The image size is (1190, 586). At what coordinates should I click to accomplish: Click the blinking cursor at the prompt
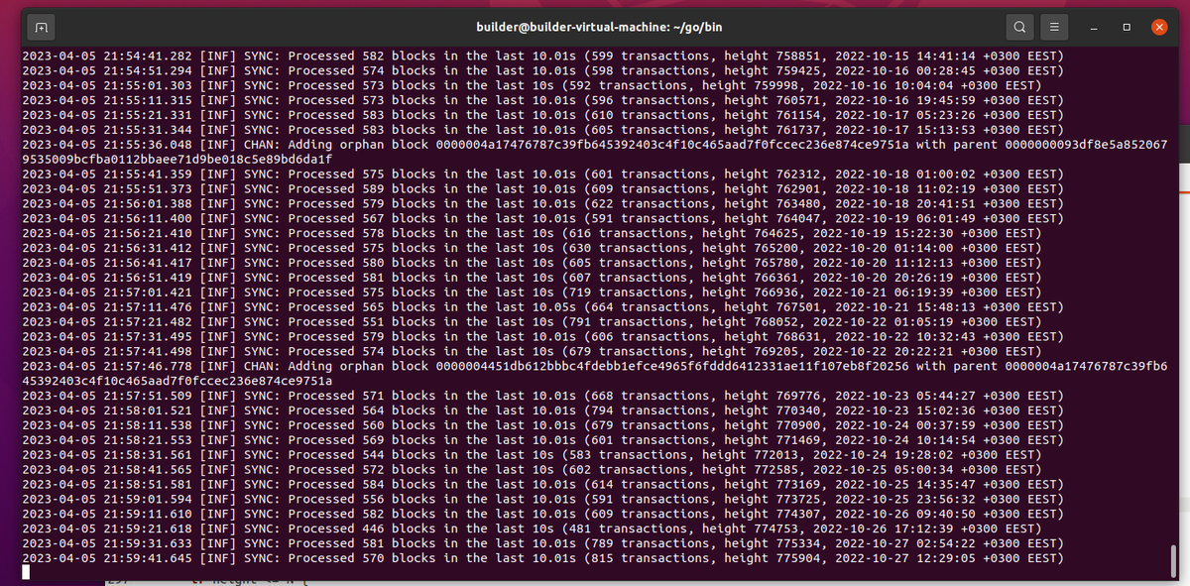click(27, 571)
